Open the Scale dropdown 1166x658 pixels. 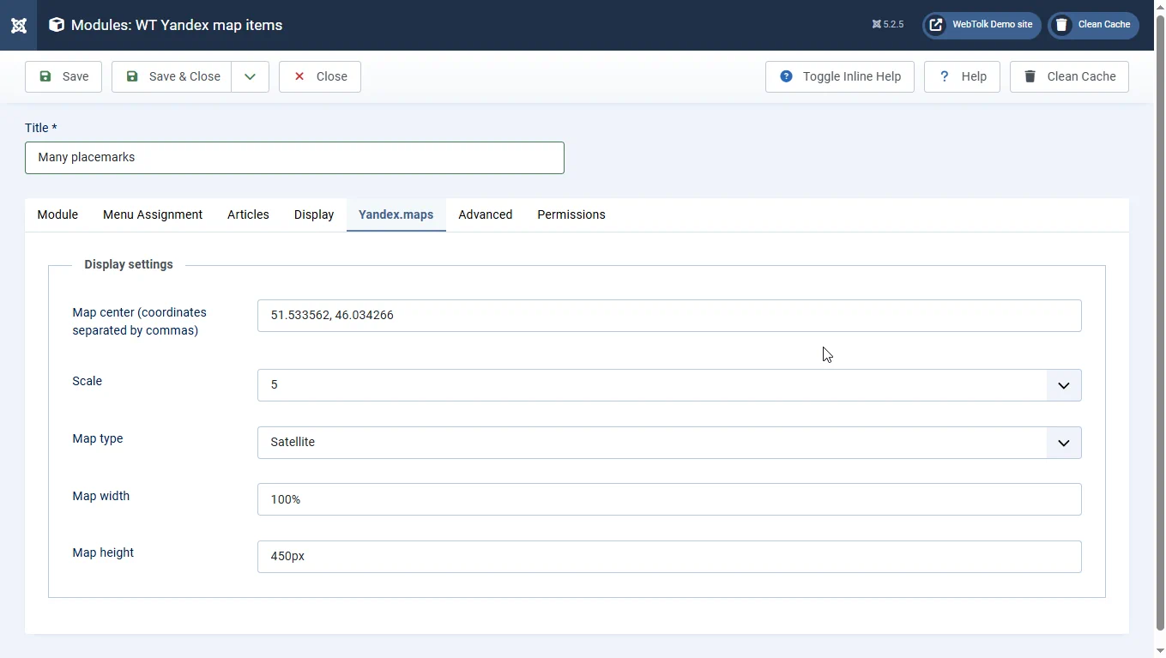pyautogui.click(x=669, y=385)
